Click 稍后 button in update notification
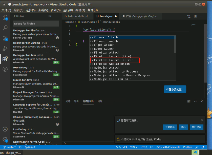 tap(183, 127)
